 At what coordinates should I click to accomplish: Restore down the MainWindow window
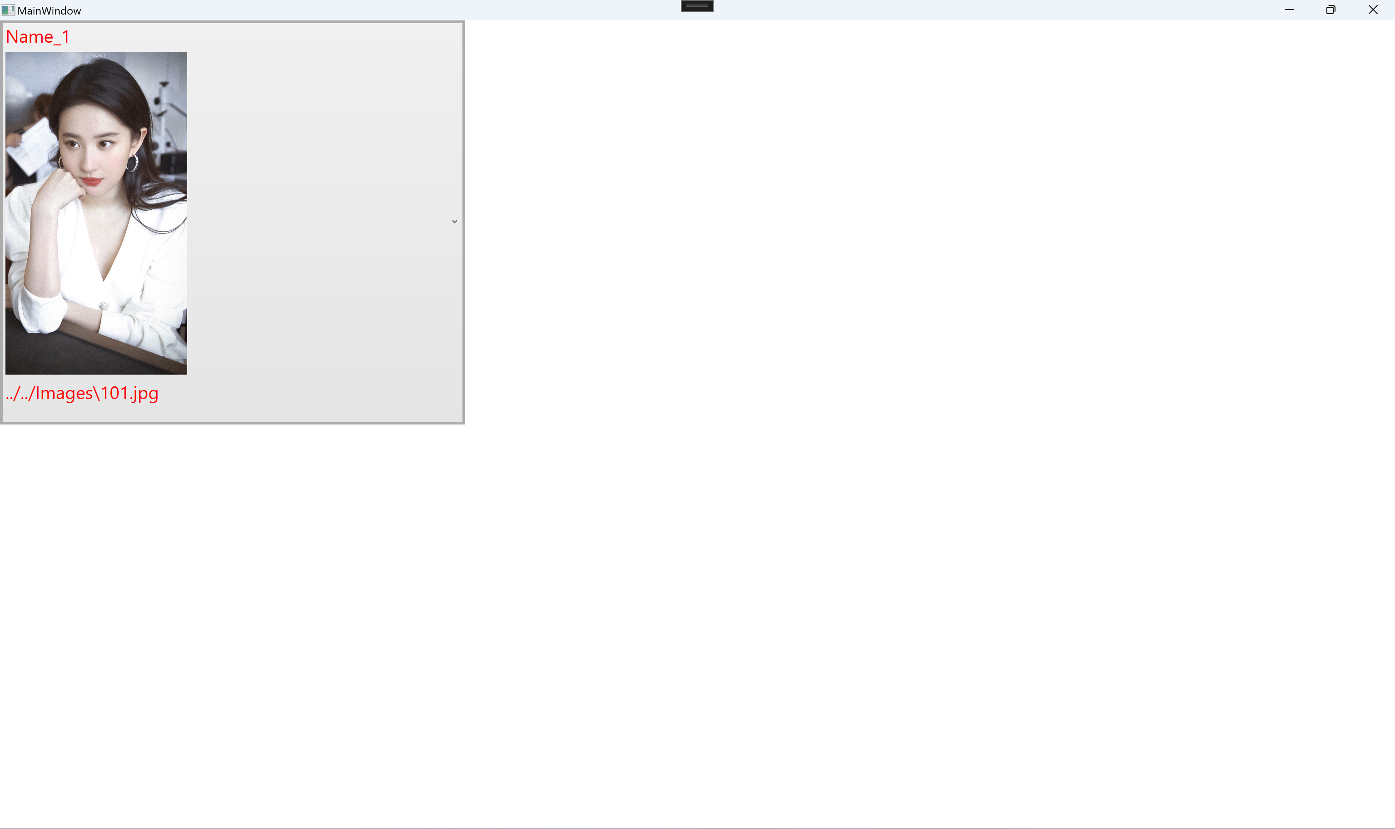[x=1331, y=10]
